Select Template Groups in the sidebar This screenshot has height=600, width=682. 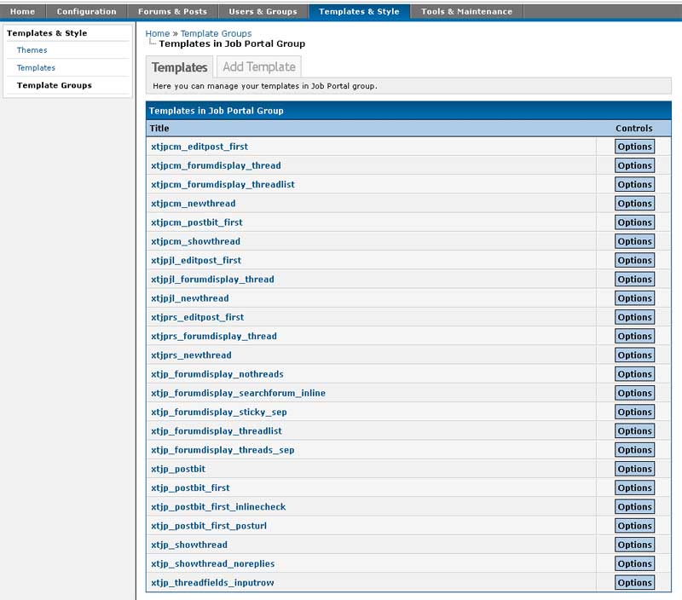click(55, 85)
